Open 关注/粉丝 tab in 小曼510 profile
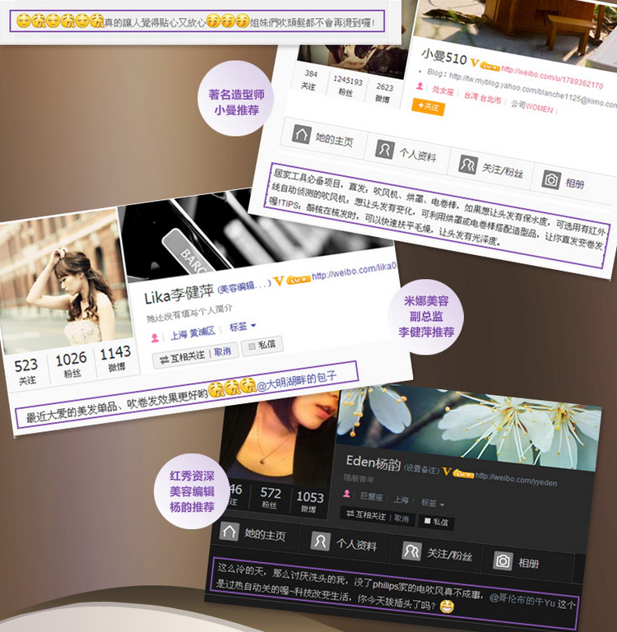Image resolution: width=617 pixels, height=632 pixels. pyautogui.click(x=491, y=169)
